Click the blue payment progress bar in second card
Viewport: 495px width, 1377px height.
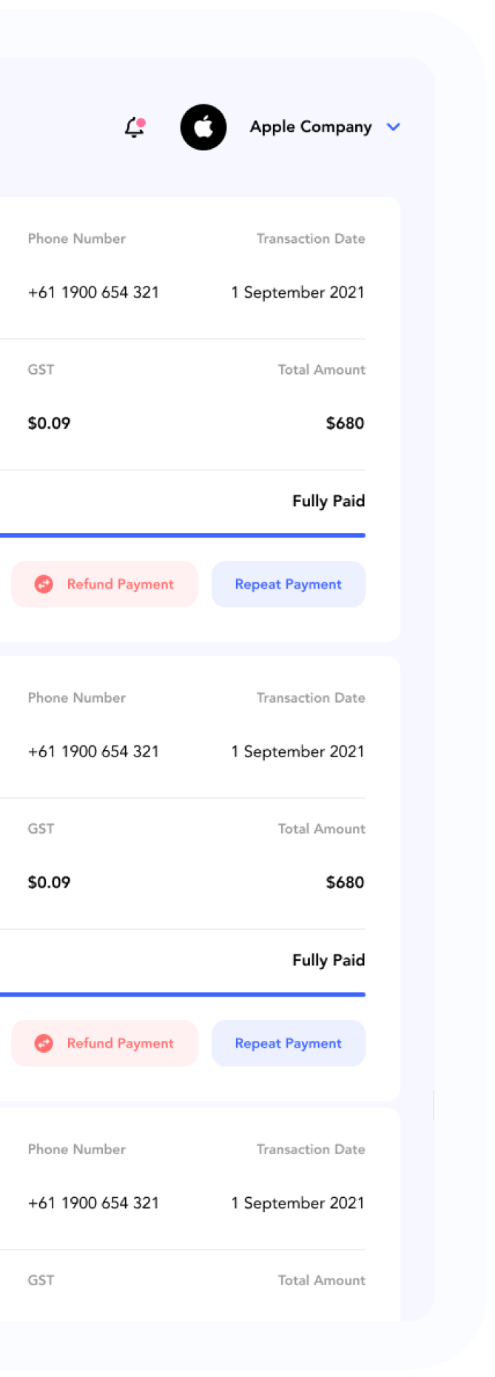(183, 994)
